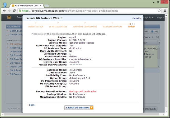The image size is (170, 118).
Task: Close the RDS Management Console tab
Action: coord(41,6)
